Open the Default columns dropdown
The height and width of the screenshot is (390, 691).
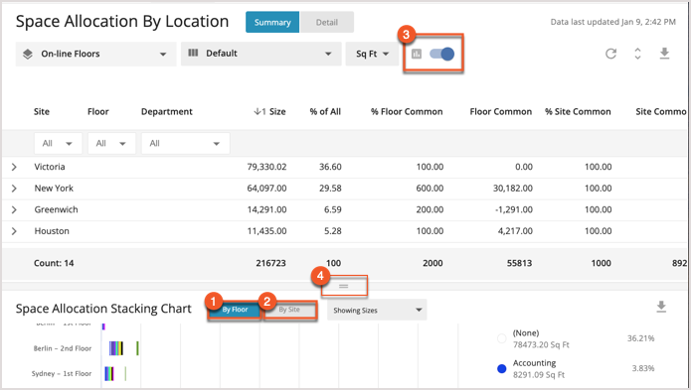point(260,54)
